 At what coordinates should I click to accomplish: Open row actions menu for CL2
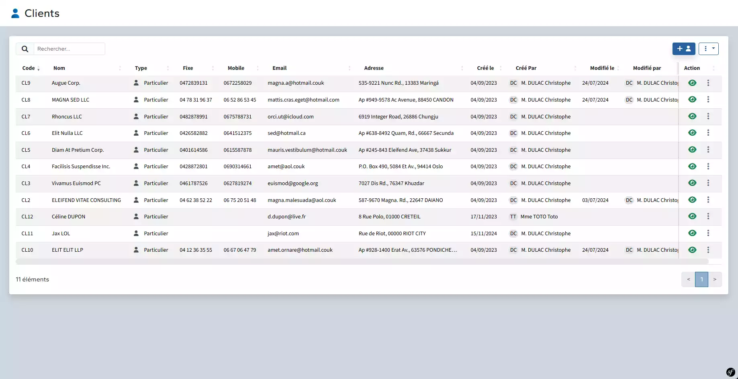pyautogui.click(x=708, y=200)
